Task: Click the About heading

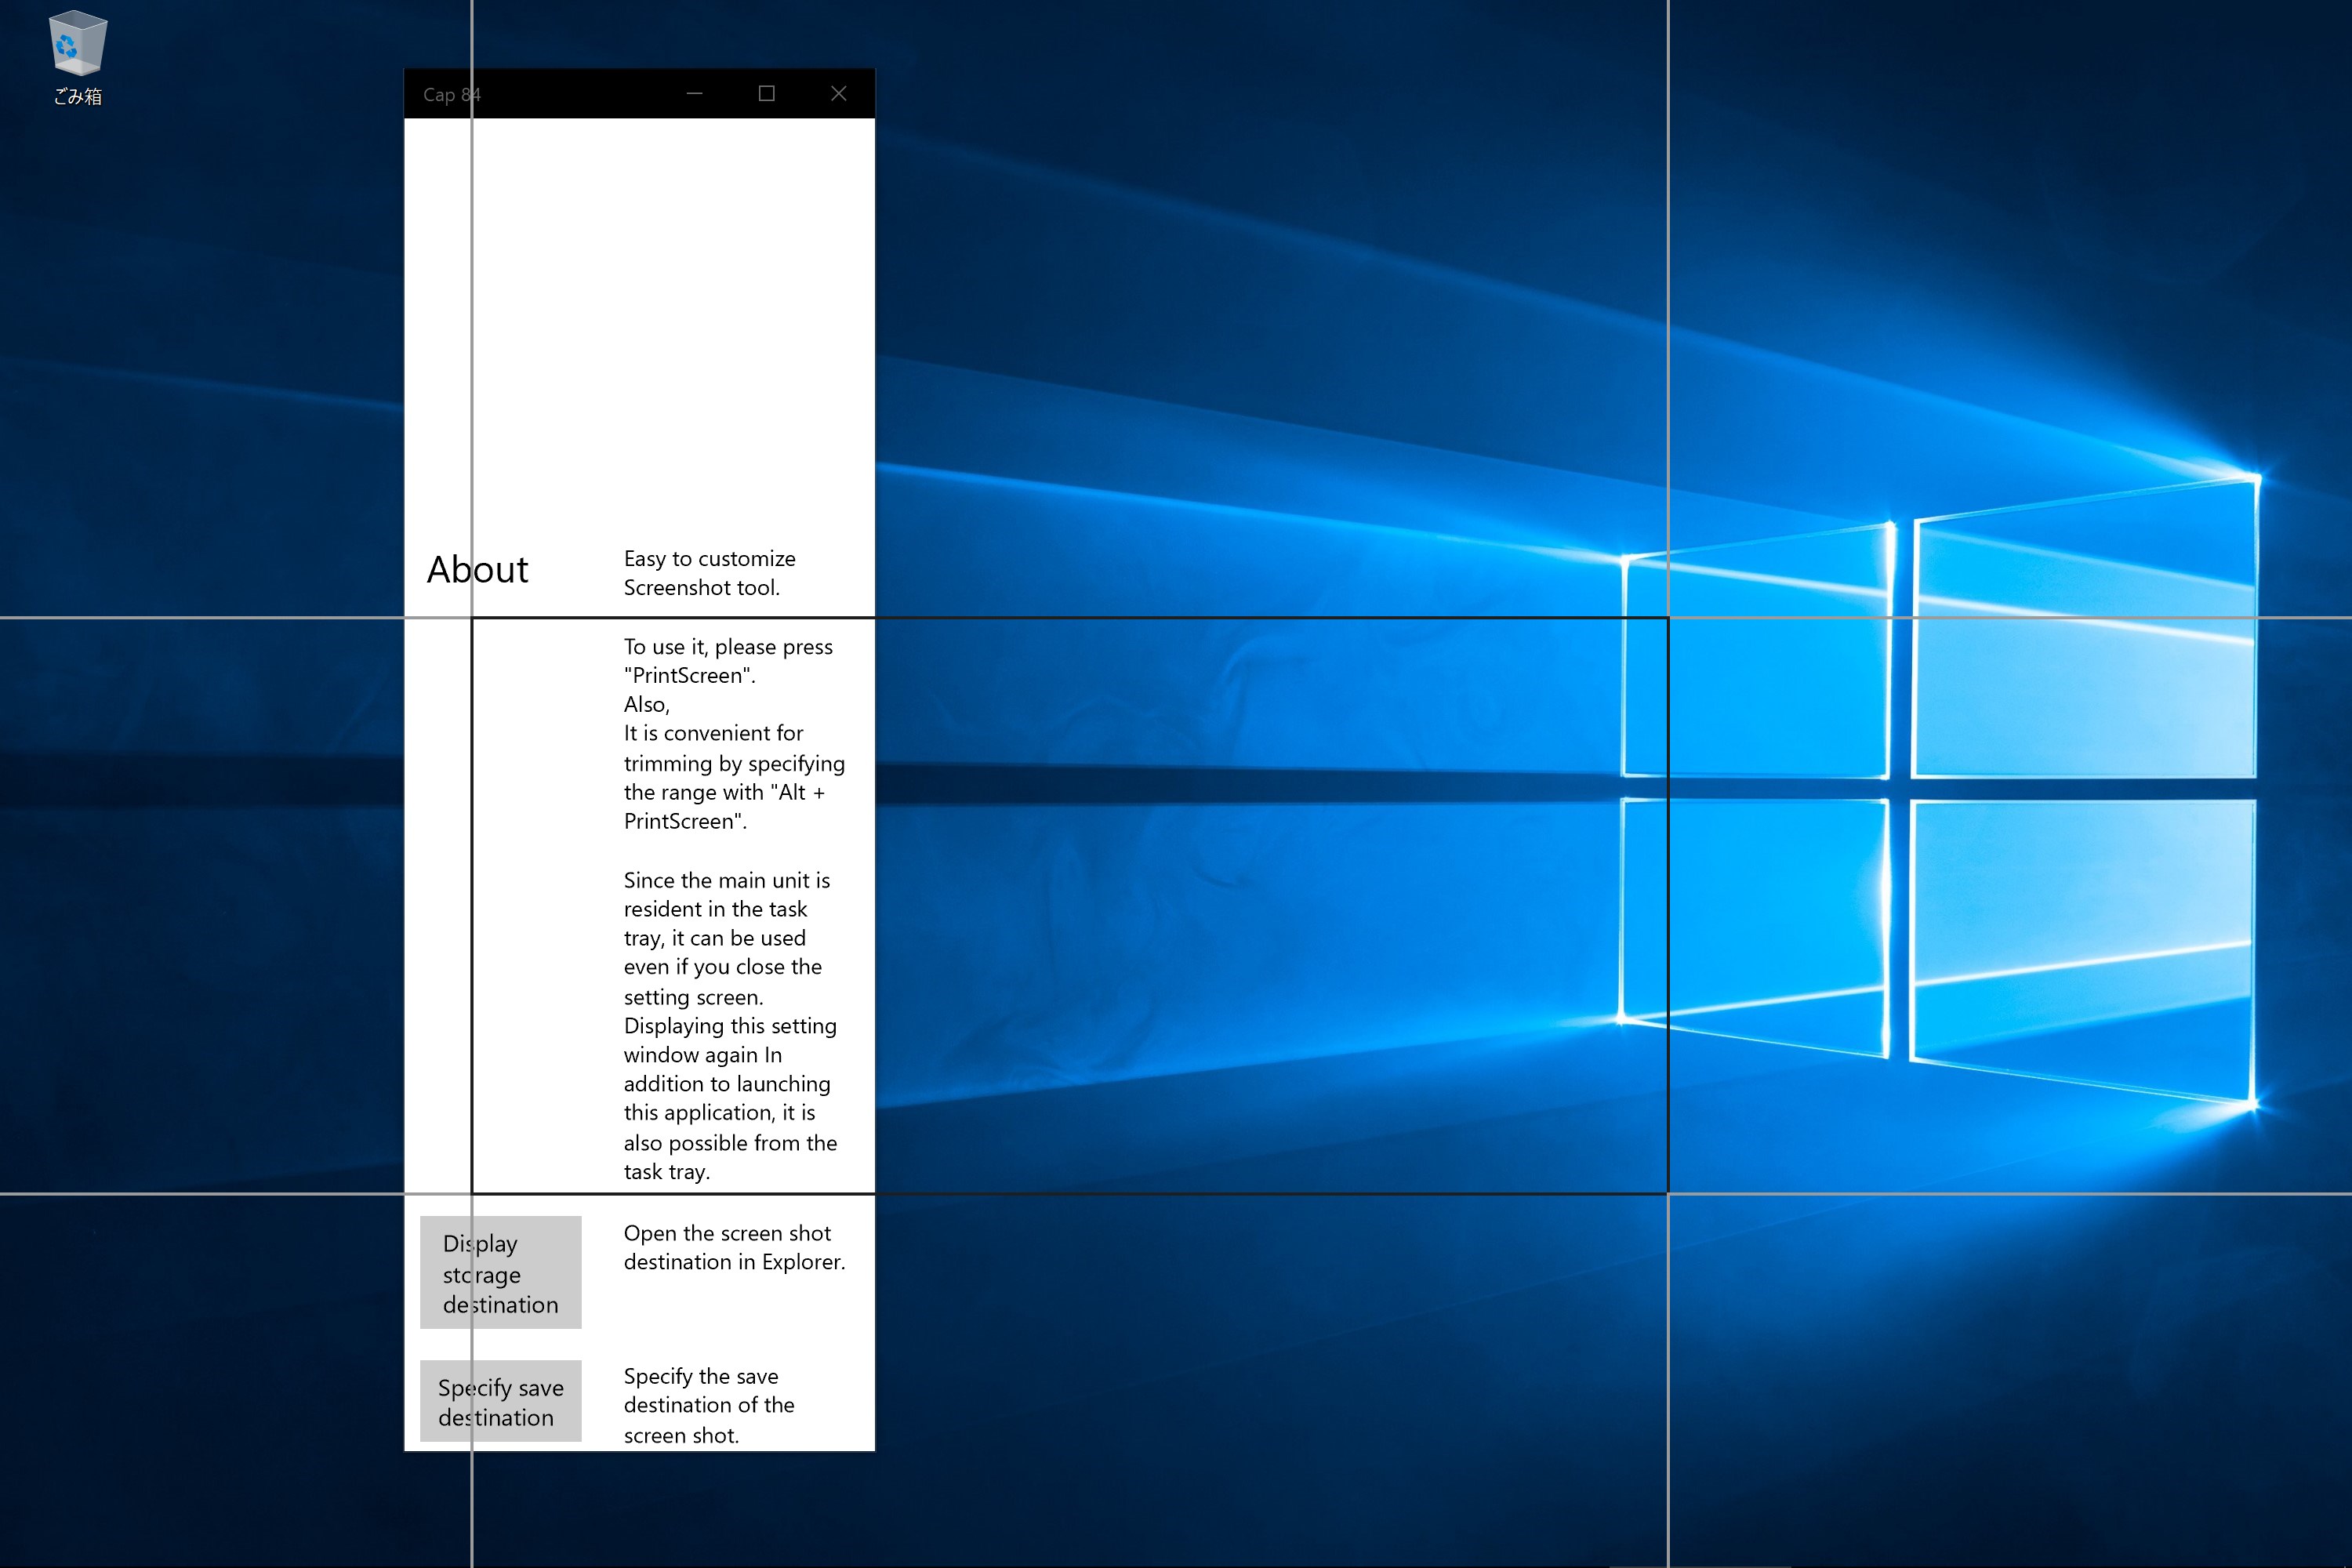Action: click(x=477, y=570)
